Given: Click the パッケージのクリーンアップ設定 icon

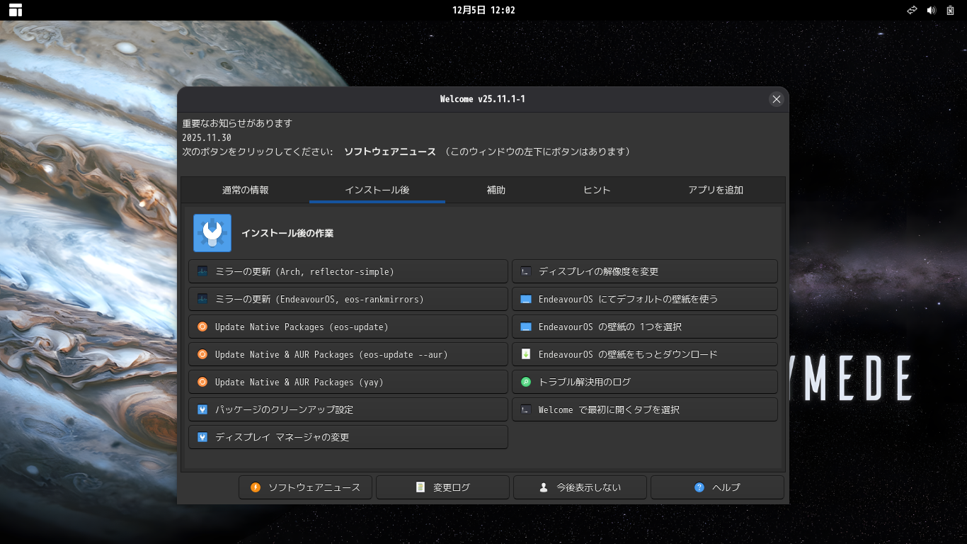Looking at the screenshot, I should pos(202,409).
